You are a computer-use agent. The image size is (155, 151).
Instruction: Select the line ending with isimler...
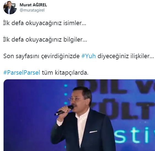click(x=45, y=23)
